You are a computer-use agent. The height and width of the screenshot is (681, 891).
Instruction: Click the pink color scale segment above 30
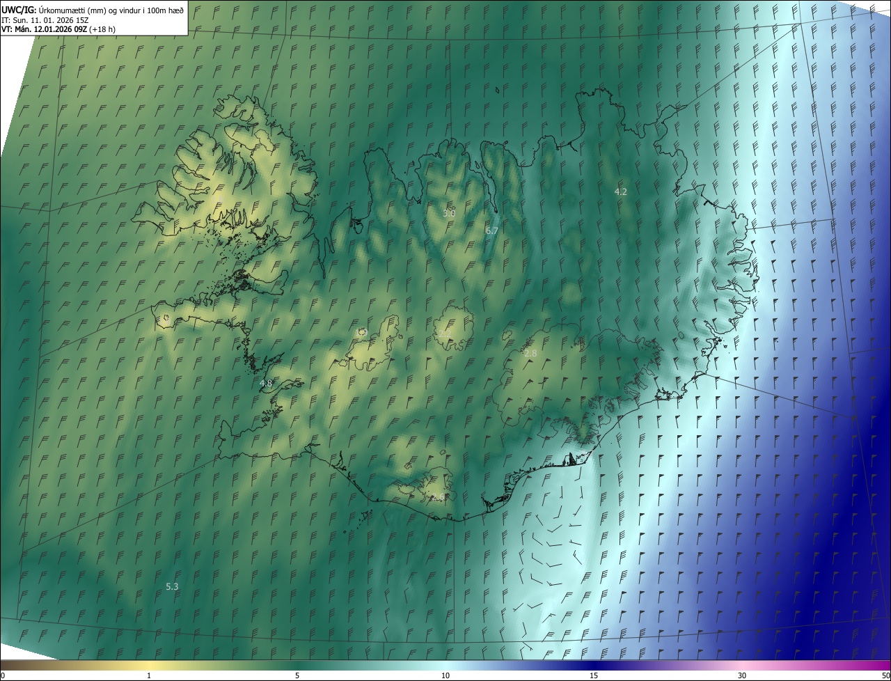742,666
